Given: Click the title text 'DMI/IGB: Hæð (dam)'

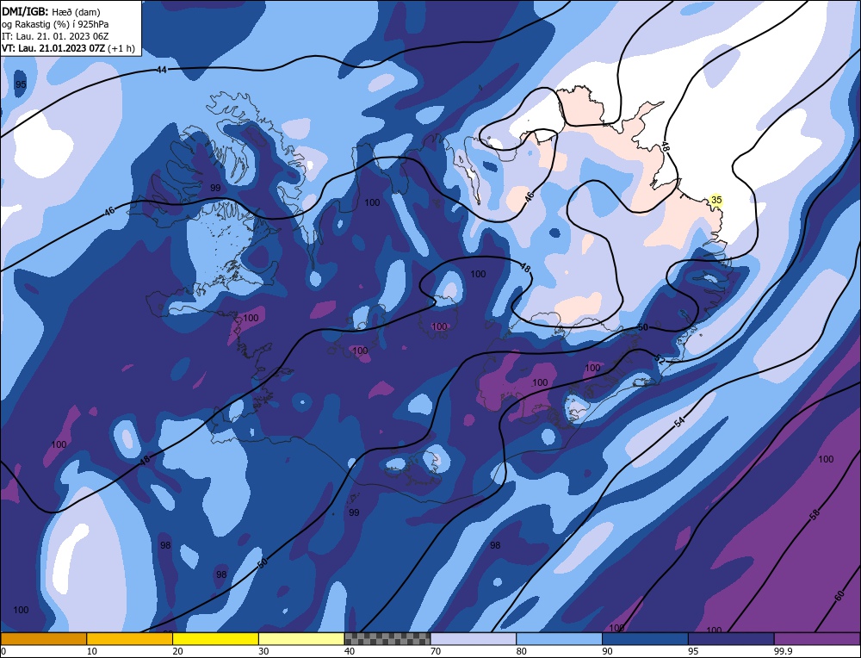Looking at the screenshot, I should 51,11.
